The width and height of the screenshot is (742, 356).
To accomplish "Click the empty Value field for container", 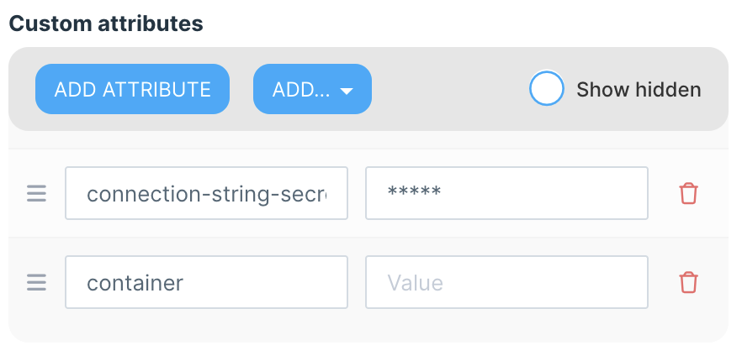I will [506, 282].
